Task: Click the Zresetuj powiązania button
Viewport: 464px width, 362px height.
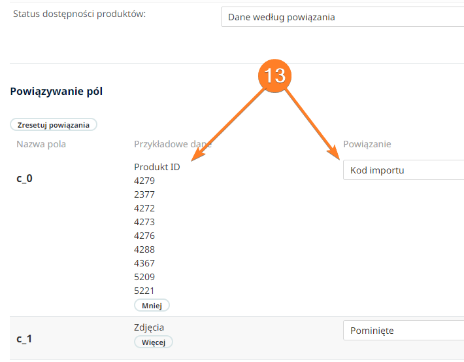Action: 54,125
